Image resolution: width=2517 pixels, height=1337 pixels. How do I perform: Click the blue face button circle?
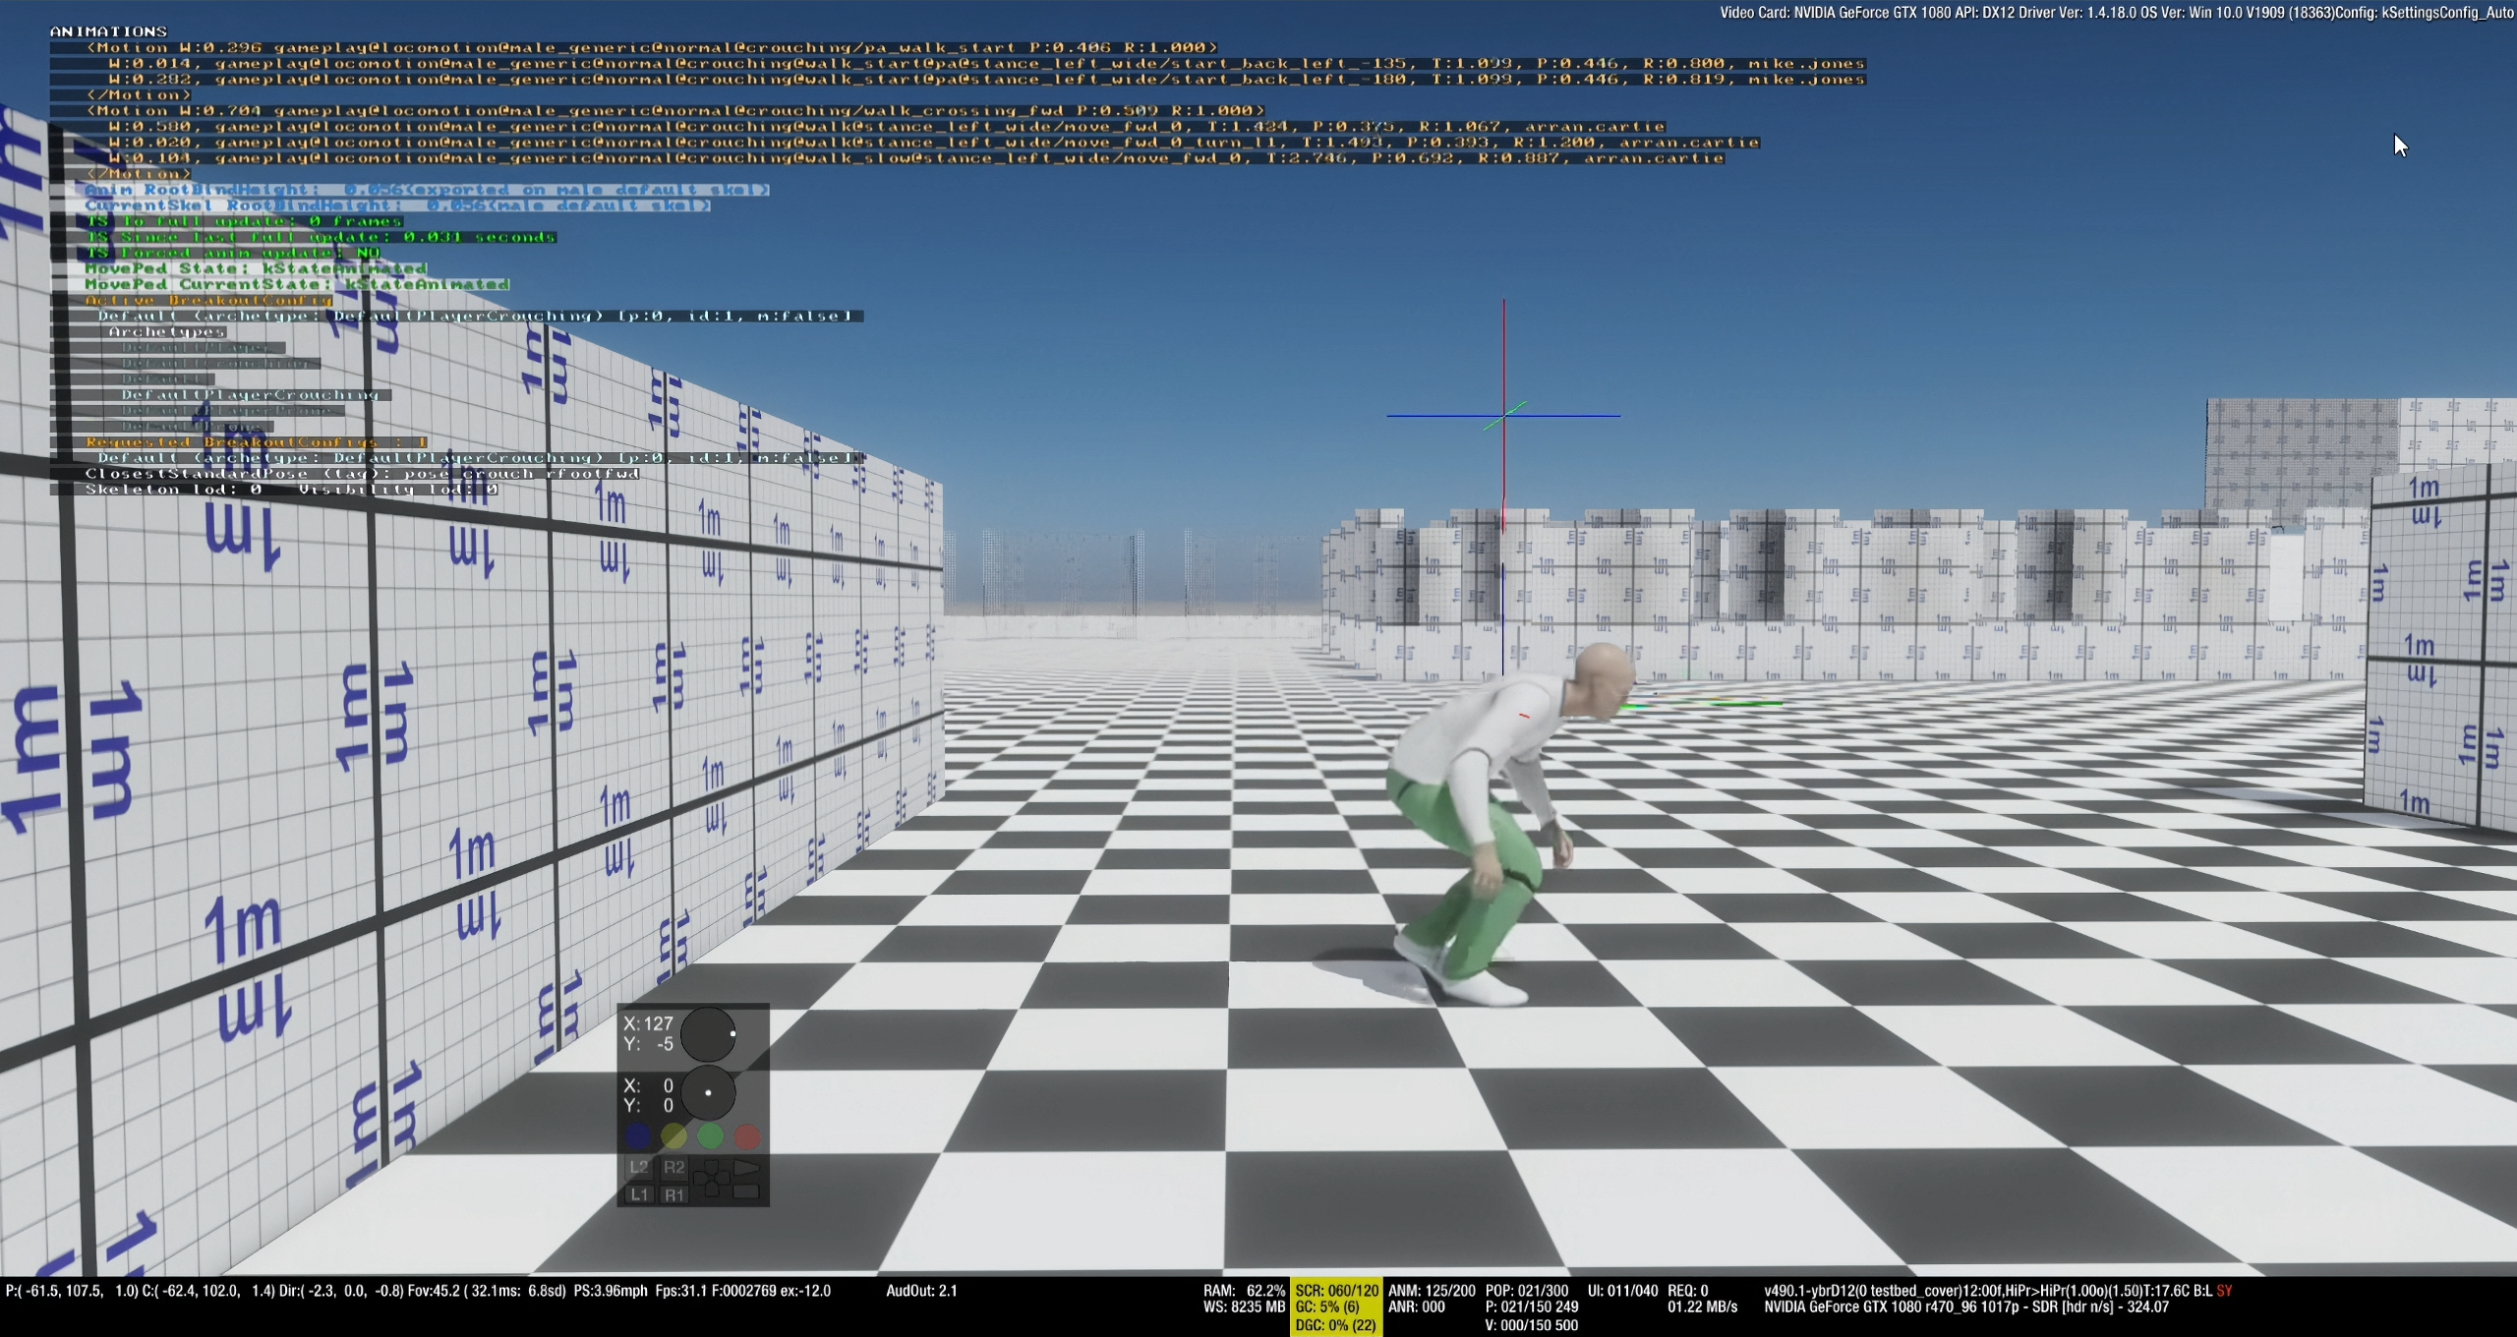point(638,1136)
